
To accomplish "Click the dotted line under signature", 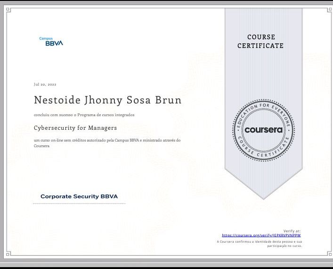I will click(79, 204).
